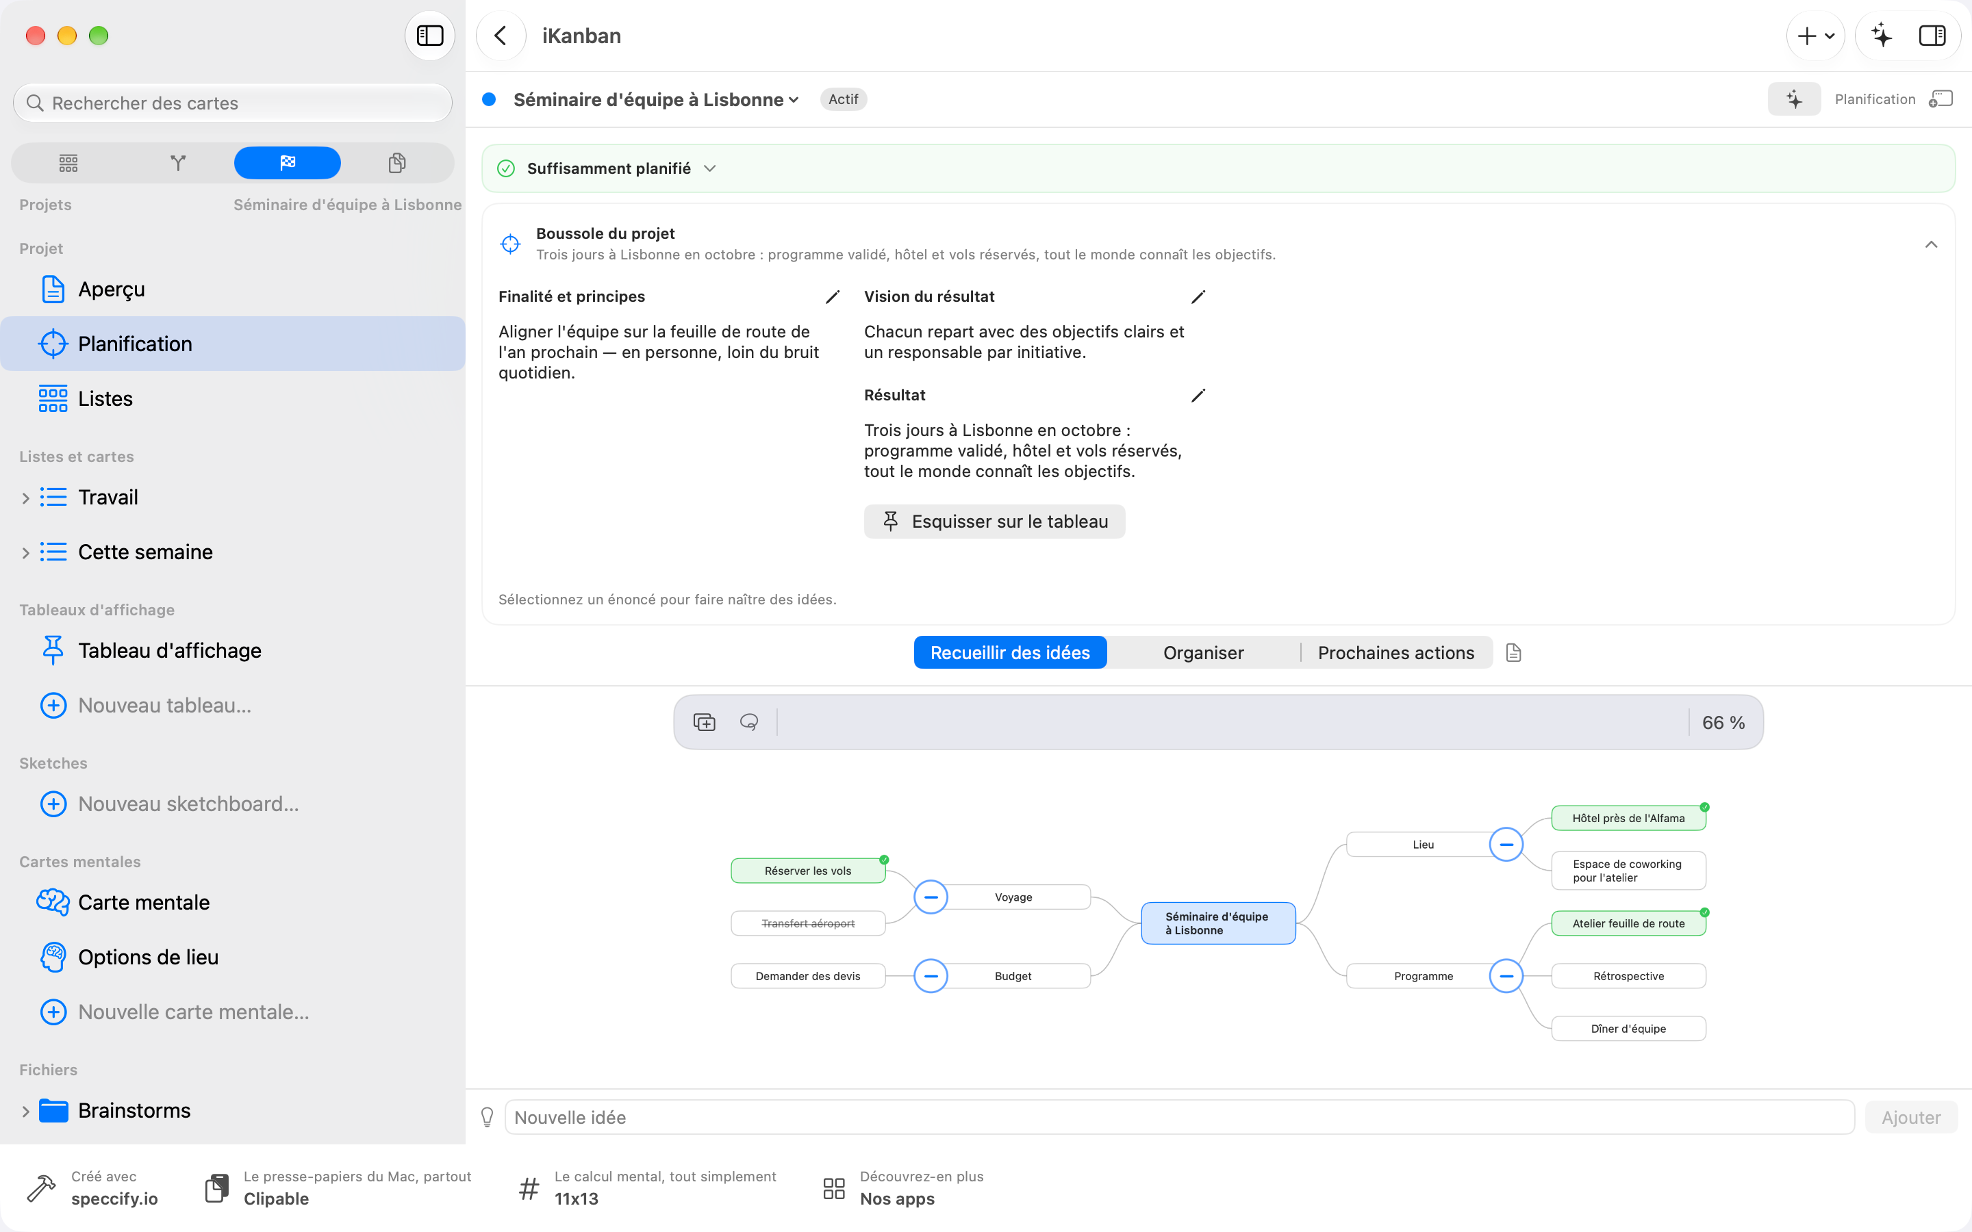The width and height of the screenshot is (1972, 1232).
Task: Collapse the Boussole du projet section
Action: (1930, 244)
